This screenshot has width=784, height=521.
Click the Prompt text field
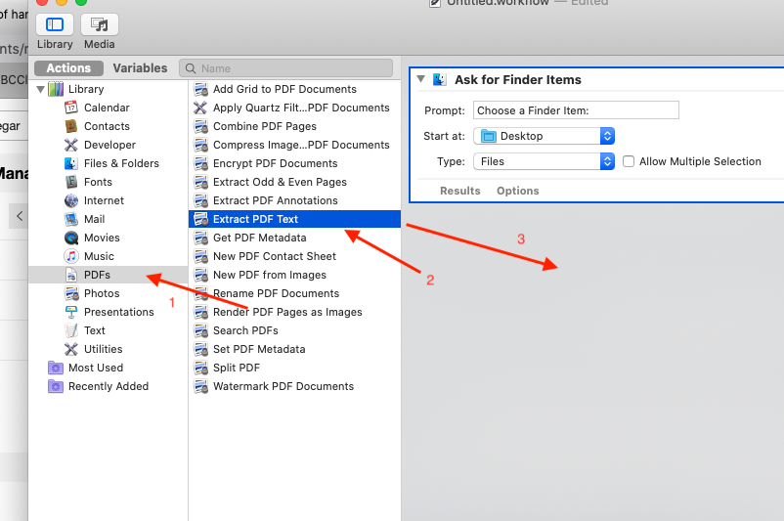575,110
